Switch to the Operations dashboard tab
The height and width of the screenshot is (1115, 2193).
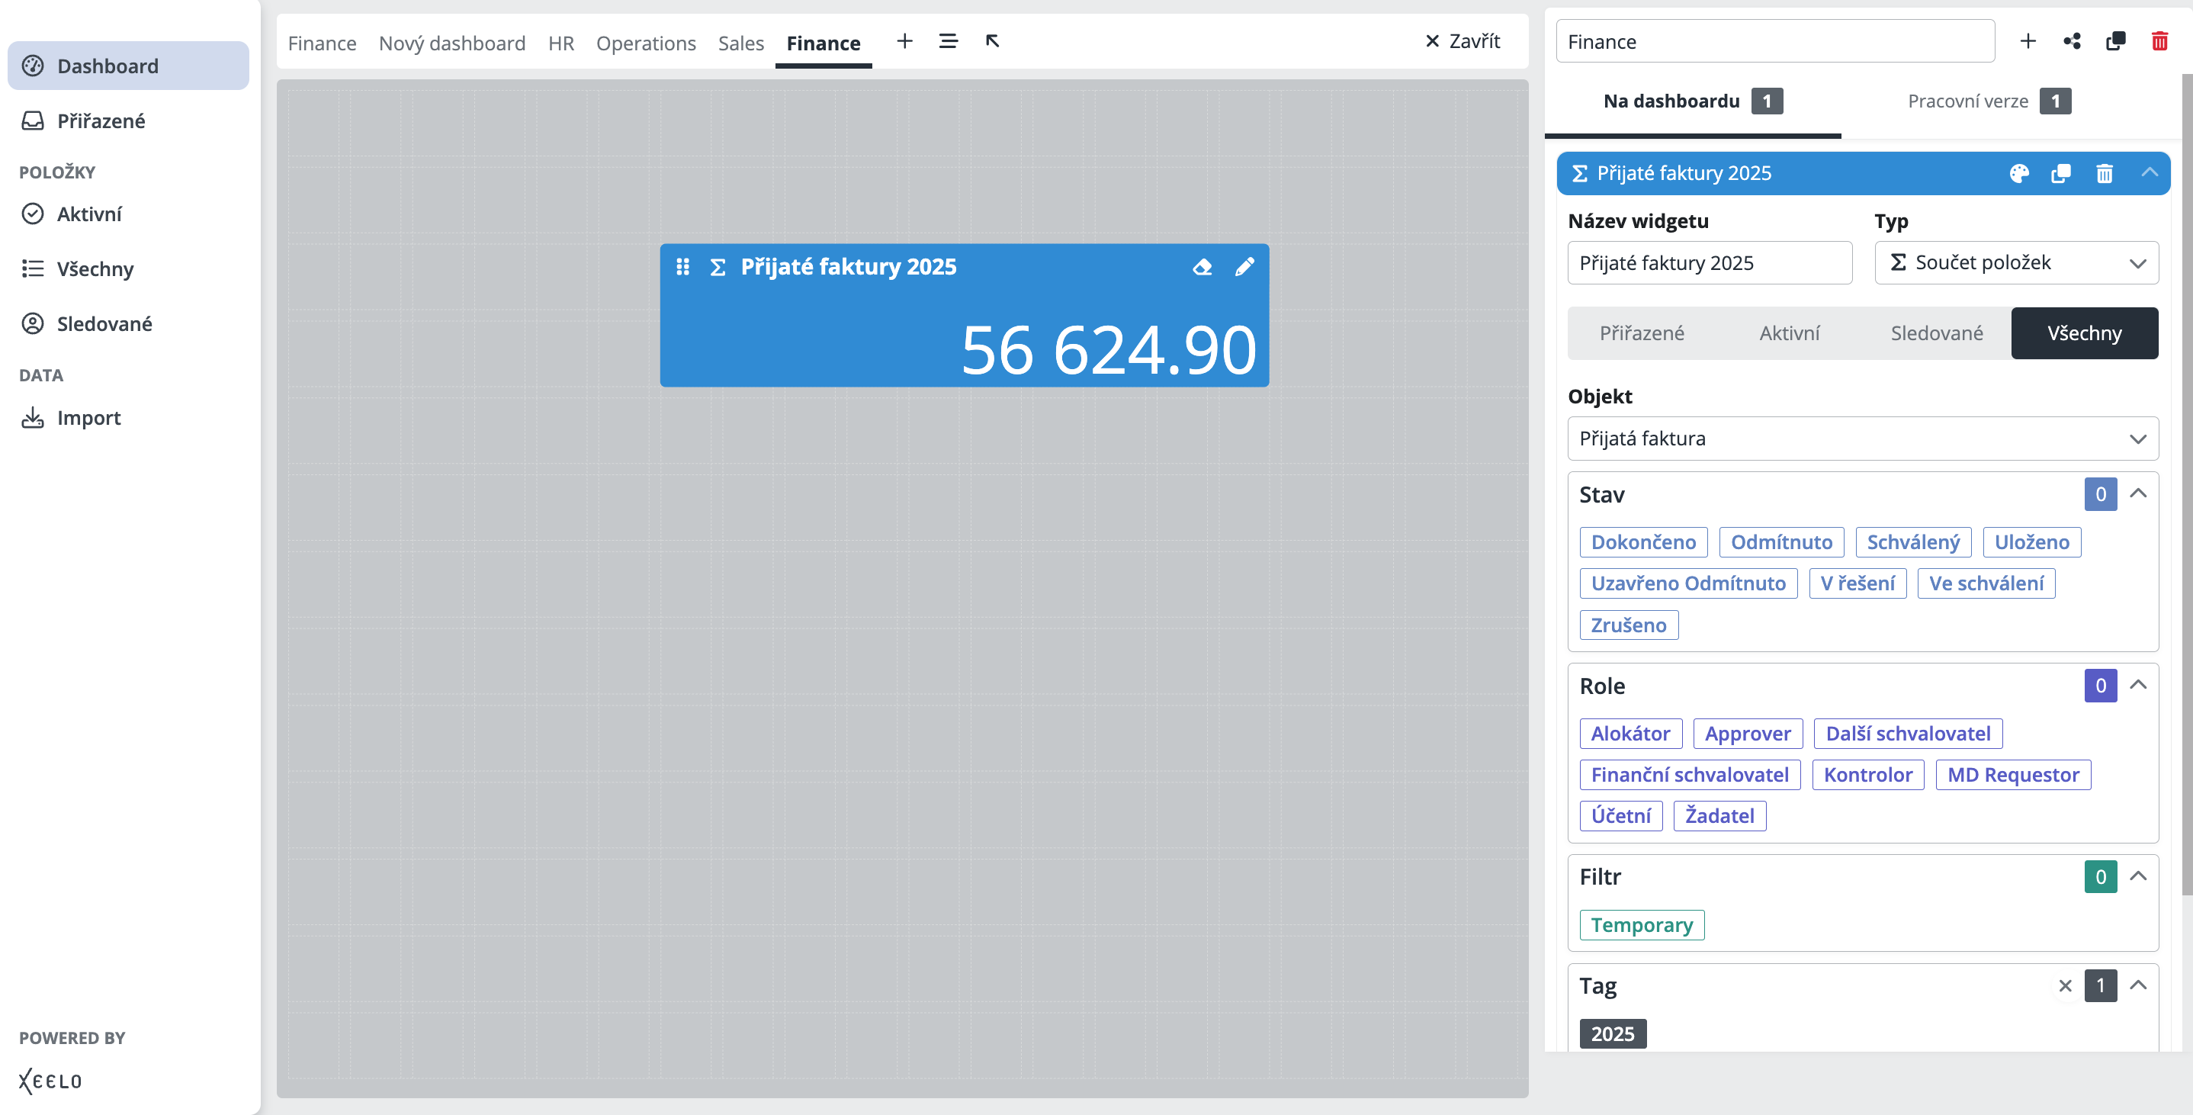[x=645, y=43]
